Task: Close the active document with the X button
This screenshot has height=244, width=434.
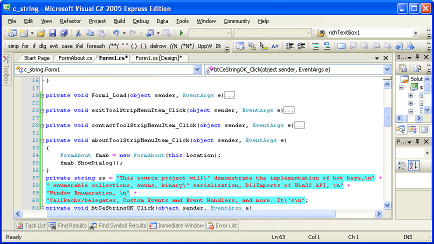Action: click(x=385, y=58)
